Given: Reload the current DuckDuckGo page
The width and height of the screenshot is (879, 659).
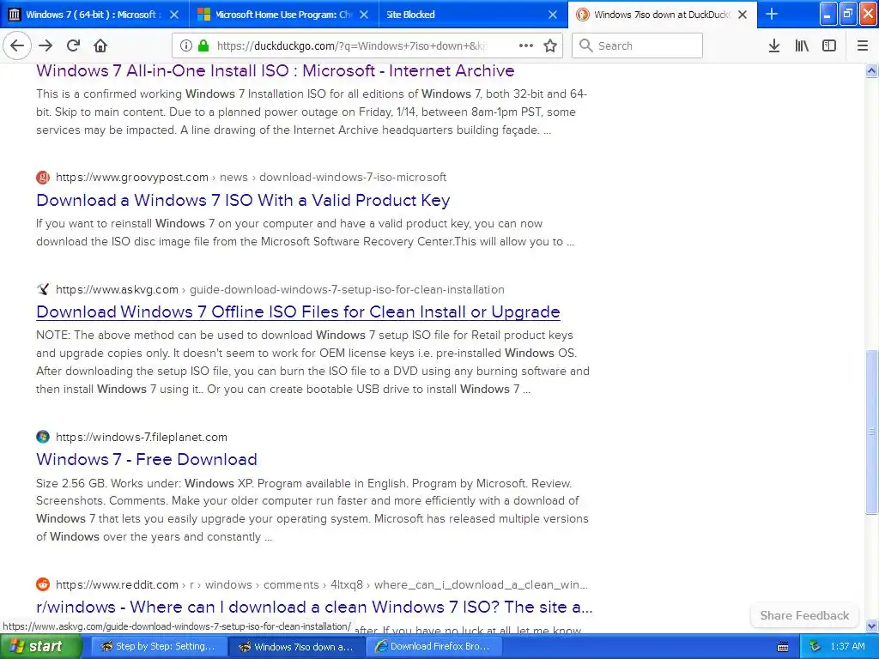Looking at the screenshot, I should pyautogui.click(x=73, y=45).
